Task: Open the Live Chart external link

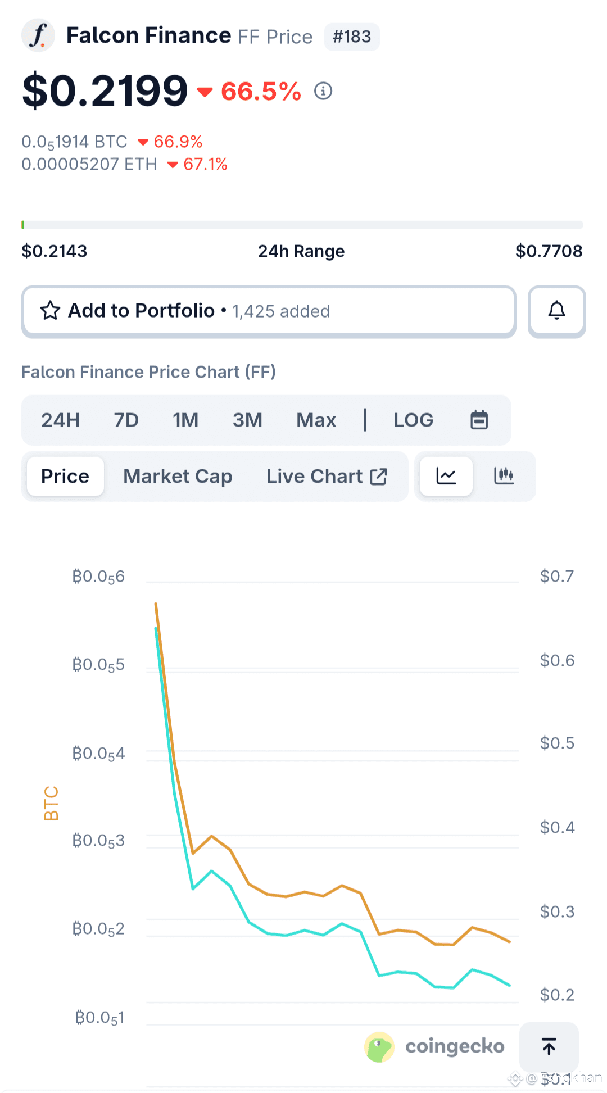Action: 327,477
